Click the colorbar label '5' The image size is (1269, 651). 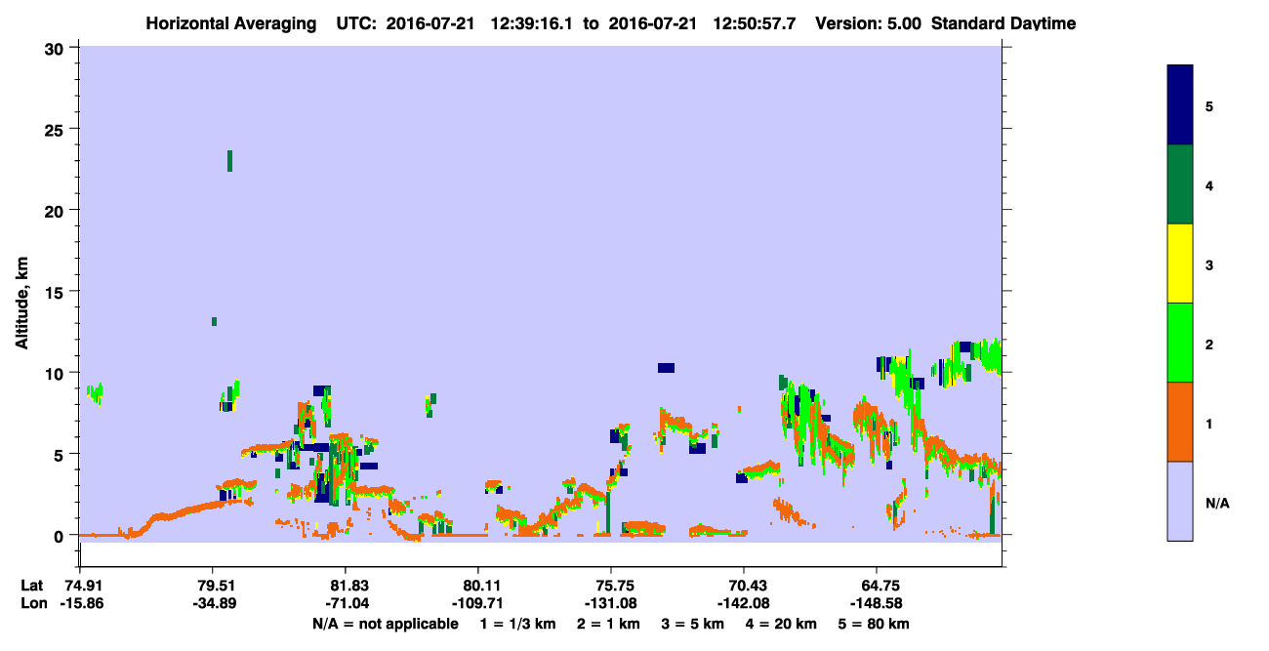pyautogui.click(x=1209, y=105)
